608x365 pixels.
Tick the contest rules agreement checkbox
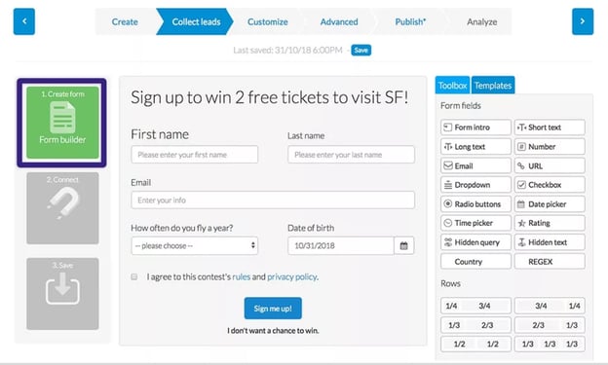(134, 276)
